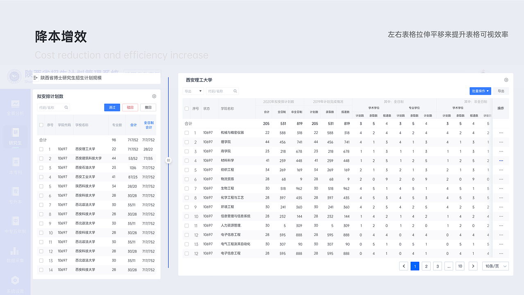The width and height of the screenshot is (524, 295).
Task: Tick the checkbox for 陕西科技大学 row
Action: click(x=41, y=186)
